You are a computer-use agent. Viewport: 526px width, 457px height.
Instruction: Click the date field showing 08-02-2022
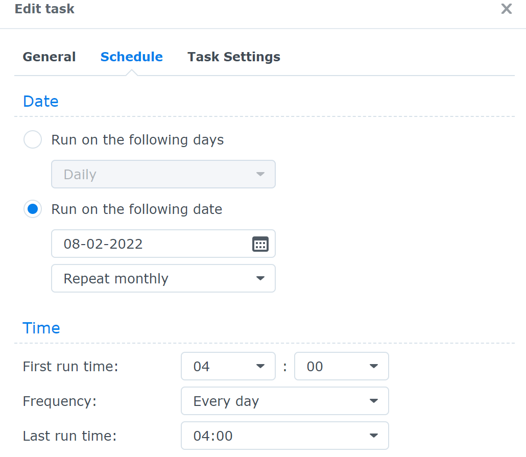143,244
